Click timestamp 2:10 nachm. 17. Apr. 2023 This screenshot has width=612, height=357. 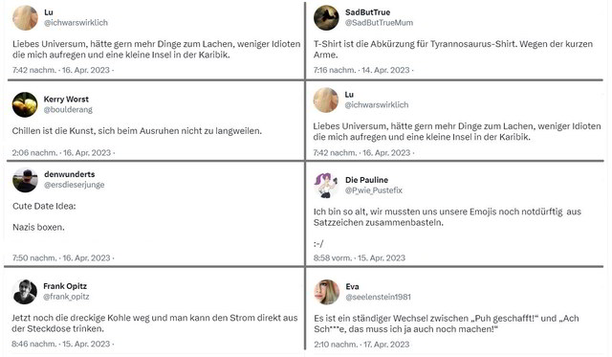coord(361,345)
